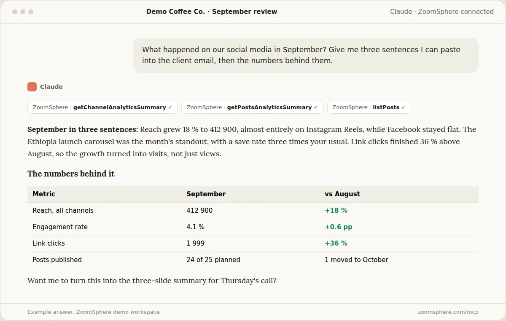This screenshot has height=321, width=506.
Task: Click the +0.6 pp change value
Action: click(339, 227)
